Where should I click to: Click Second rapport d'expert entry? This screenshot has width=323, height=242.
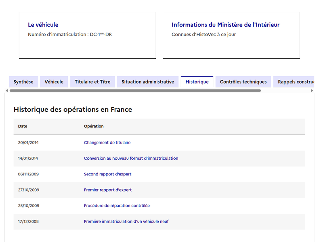pyautogui.click(x=107, y=174)
